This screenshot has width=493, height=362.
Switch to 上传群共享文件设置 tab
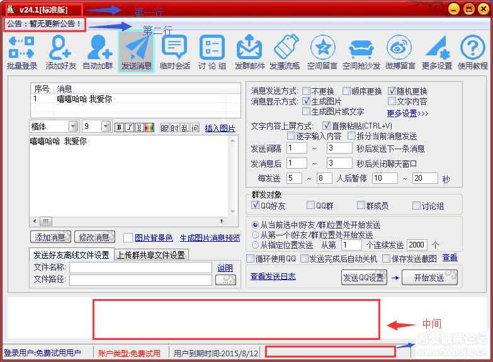click(151, 255)
